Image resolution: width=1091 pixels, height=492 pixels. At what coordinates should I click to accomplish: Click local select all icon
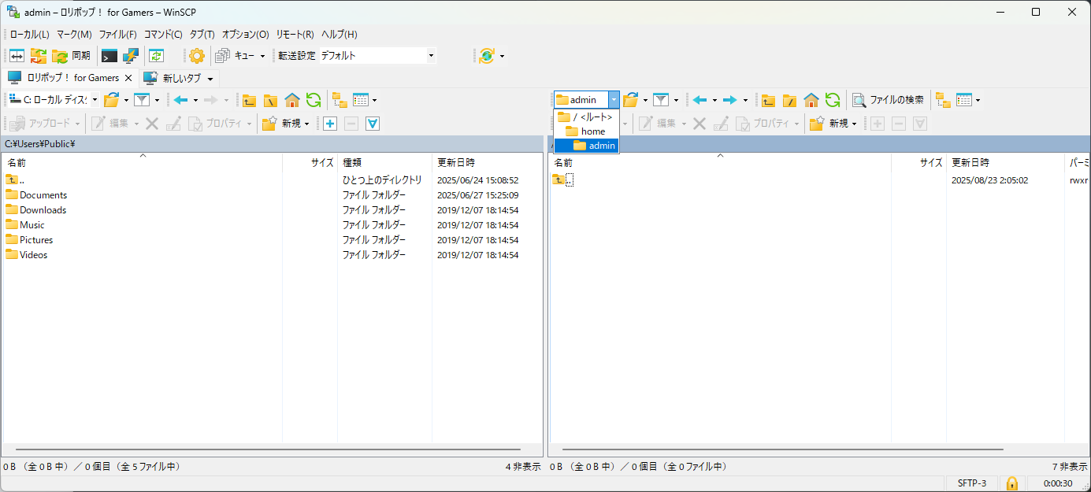coord(373,124)
